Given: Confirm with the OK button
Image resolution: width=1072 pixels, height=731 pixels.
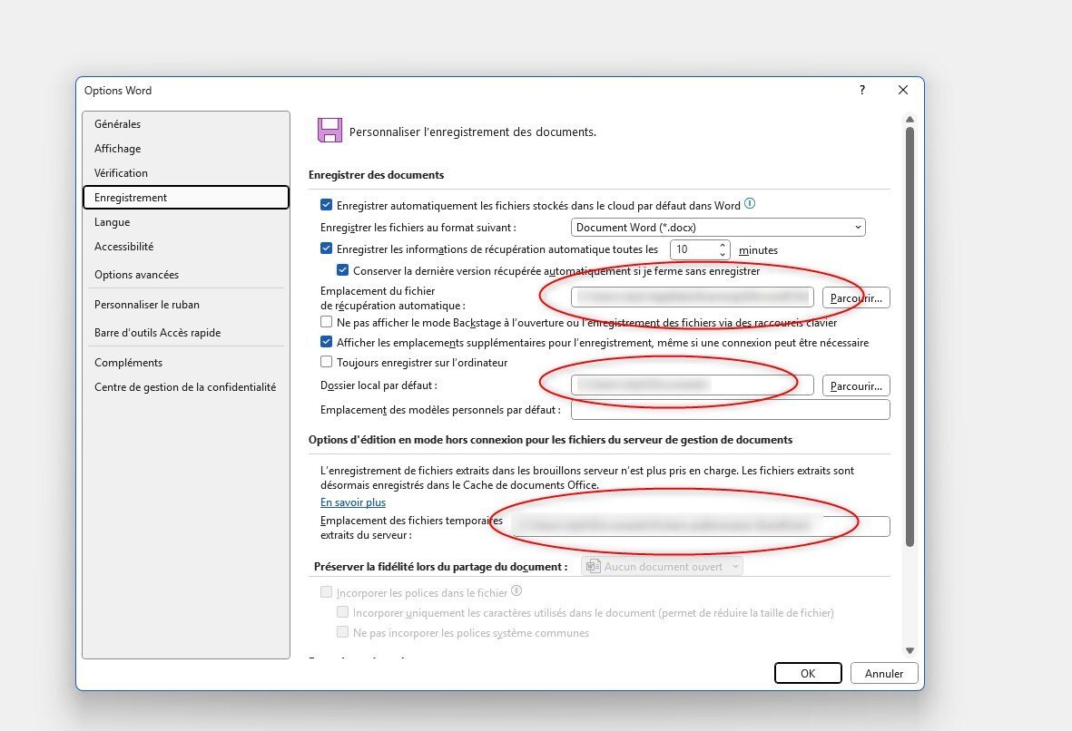Looking at the screenshot, I should (x=808, y=673).
